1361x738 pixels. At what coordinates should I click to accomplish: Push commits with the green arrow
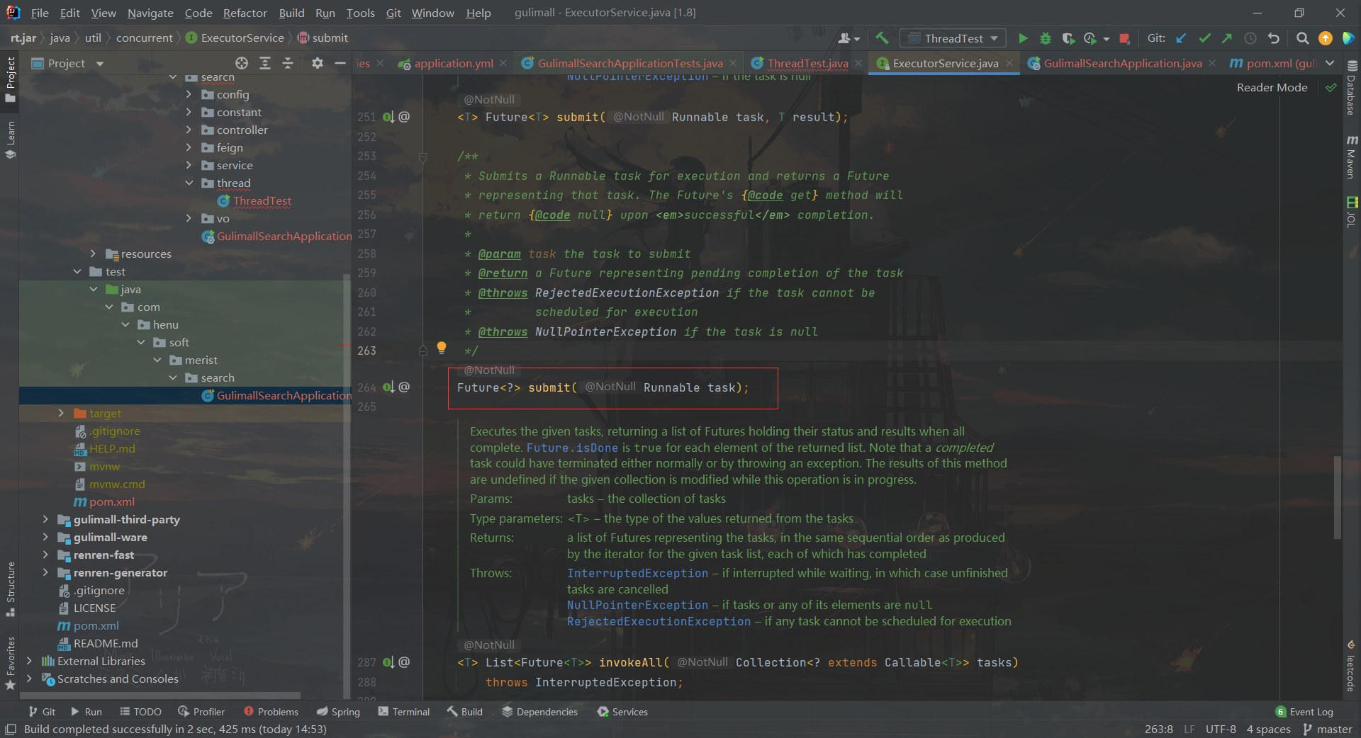click(1227, 38)
